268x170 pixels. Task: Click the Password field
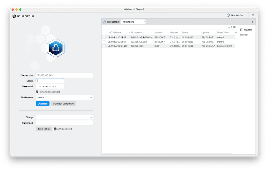(x=50, y=87)
